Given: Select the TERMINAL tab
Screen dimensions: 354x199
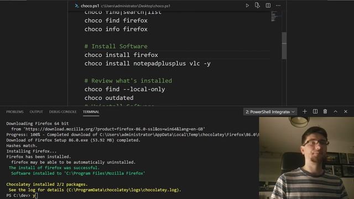Looking at the screenshot, I should (91, 112).
